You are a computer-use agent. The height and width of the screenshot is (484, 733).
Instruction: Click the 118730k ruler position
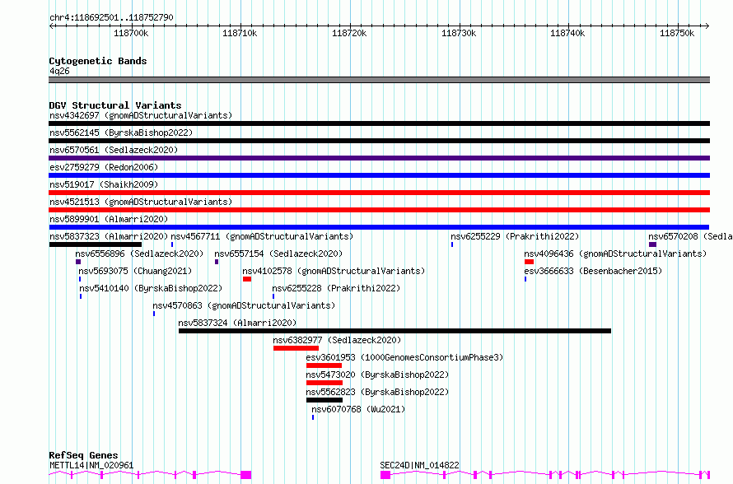click(459, 33)
